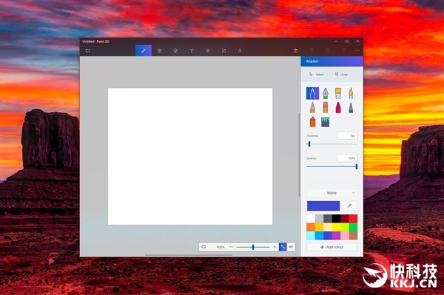
Task: Click the zoom in plus button
Action: [x=275, y=247]
